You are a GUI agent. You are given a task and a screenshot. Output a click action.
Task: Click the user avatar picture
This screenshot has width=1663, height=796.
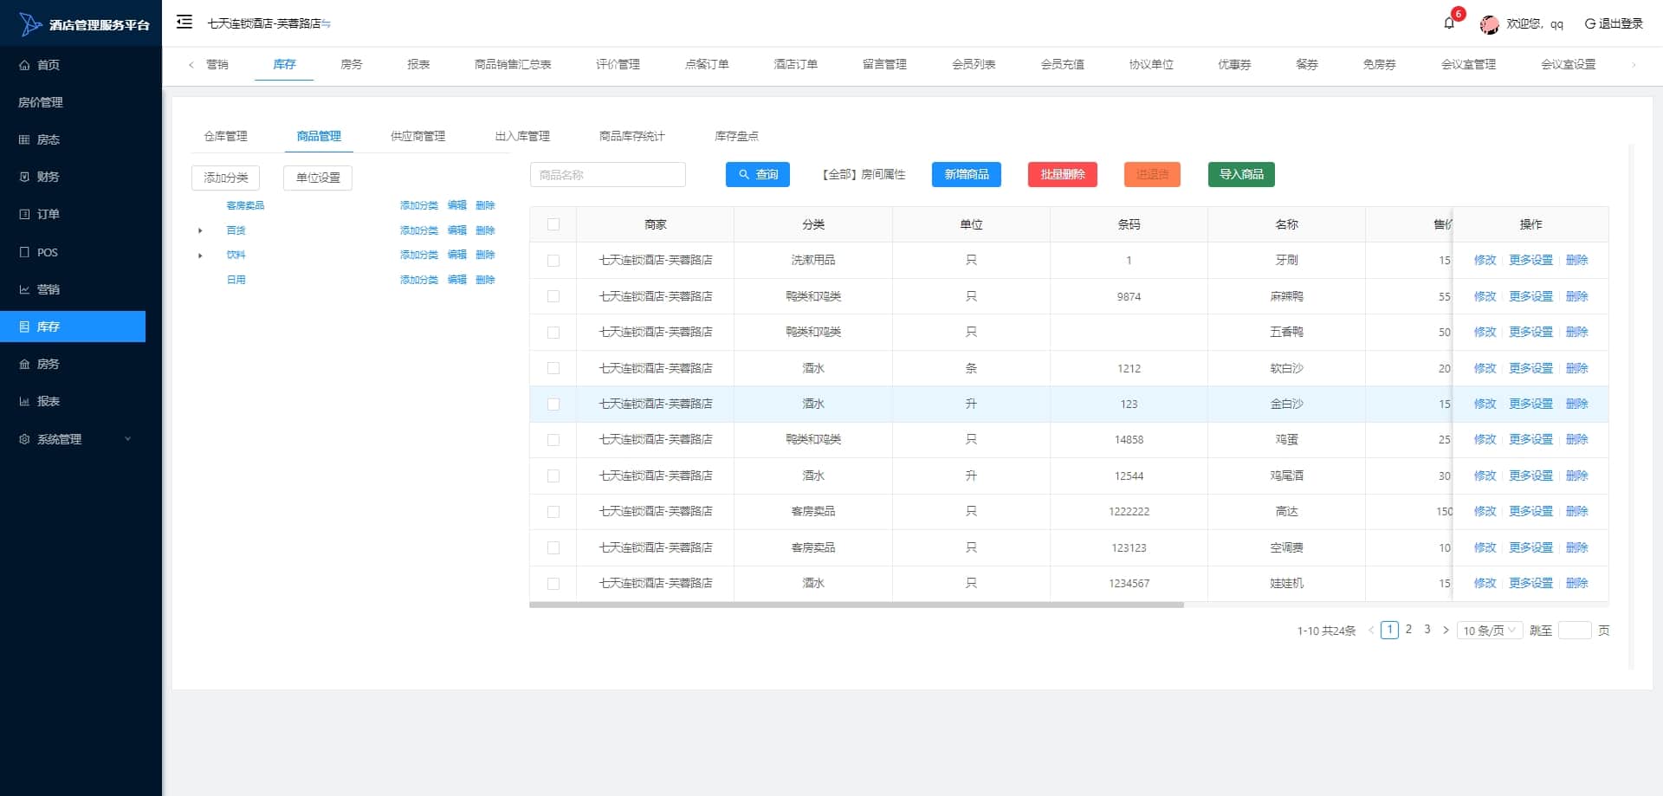1490,24
